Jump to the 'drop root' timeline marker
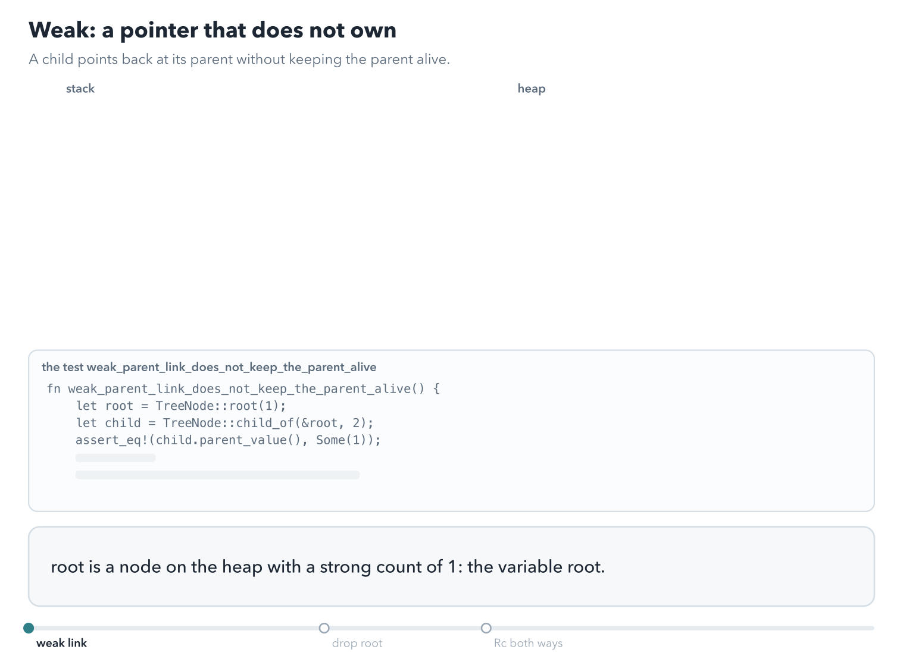This screenshot has width=903, height=665. point(324,628)
